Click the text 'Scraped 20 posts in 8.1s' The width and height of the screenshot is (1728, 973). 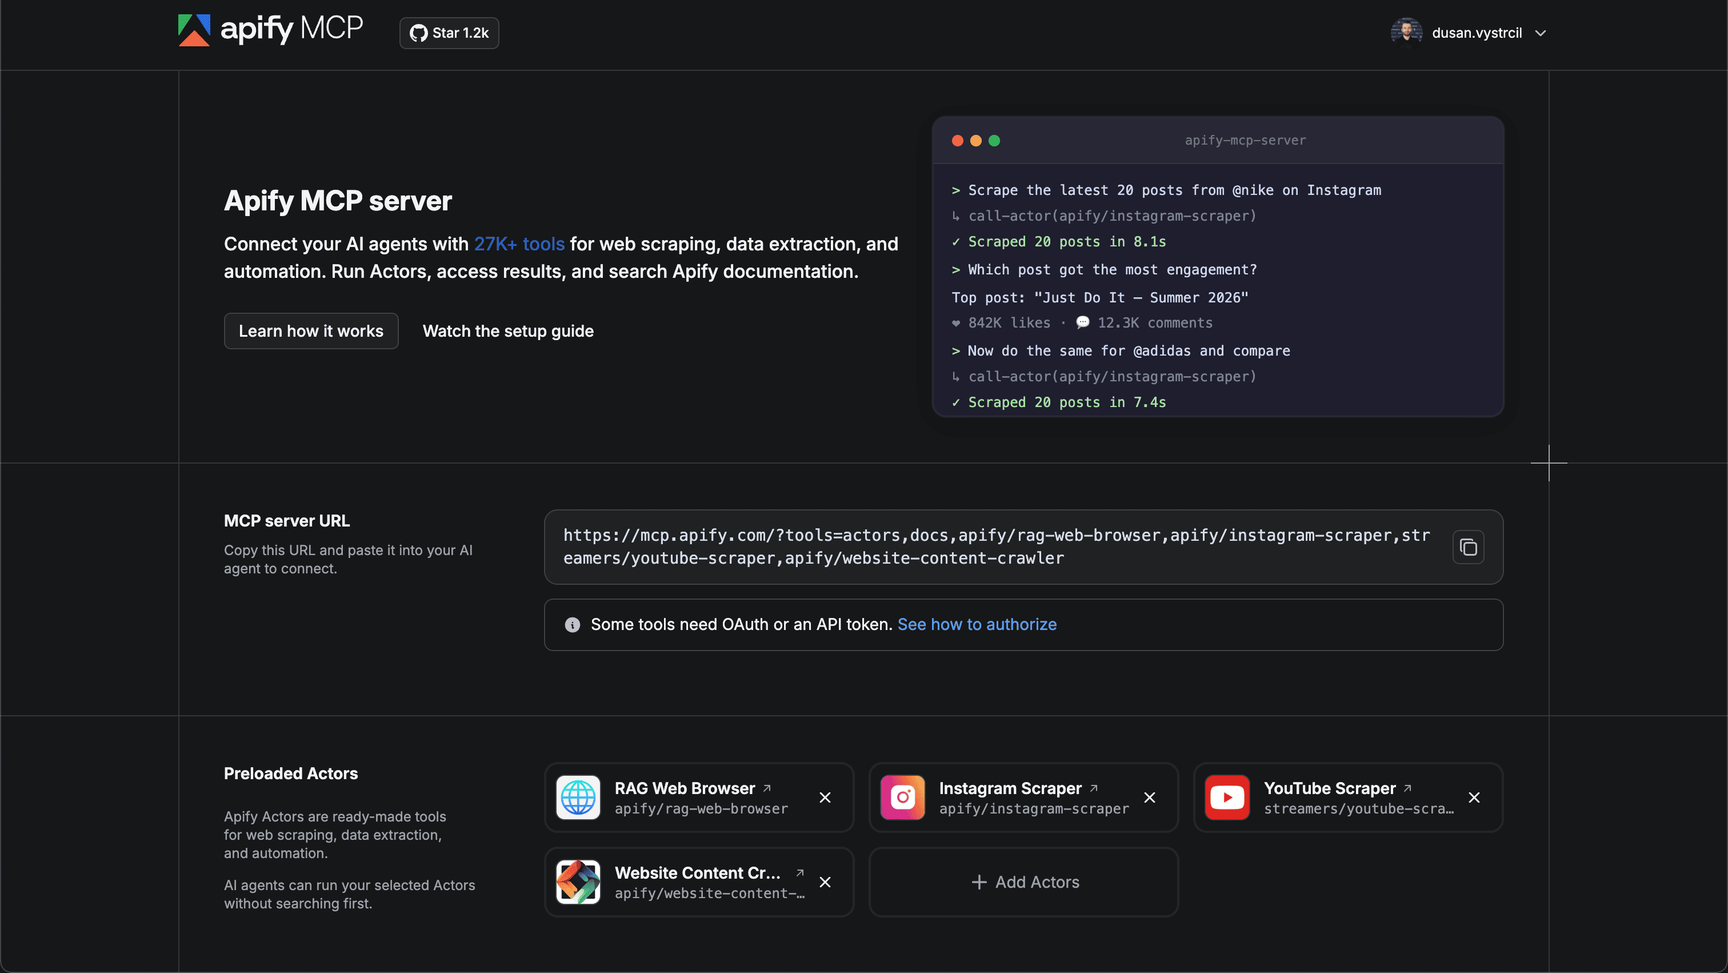click(x=1067, y=242)
